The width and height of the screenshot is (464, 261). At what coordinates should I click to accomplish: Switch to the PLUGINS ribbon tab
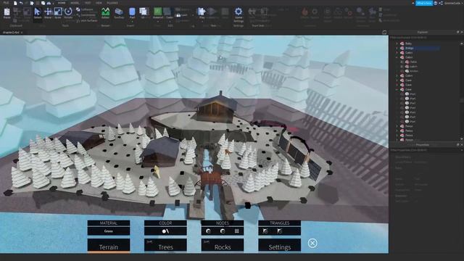(112, 3)
